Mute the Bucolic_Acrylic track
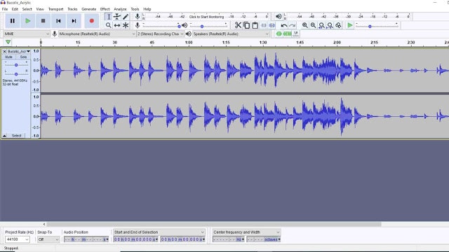The image size is (449, 252). click(9, 57)
